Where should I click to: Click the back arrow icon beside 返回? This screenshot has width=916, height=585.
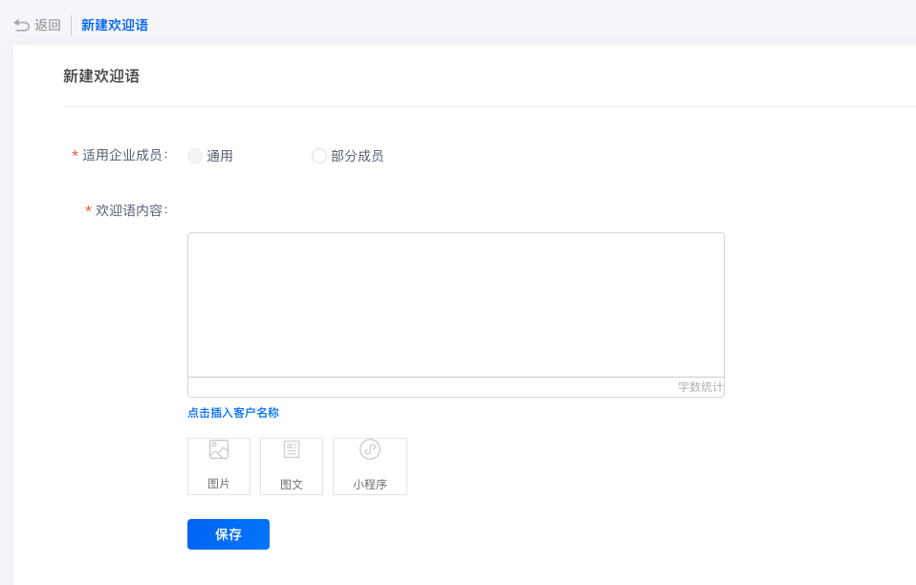[x=22, y=24]
